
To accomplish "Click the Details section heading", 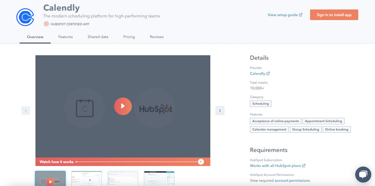I will tap(259, 58).
